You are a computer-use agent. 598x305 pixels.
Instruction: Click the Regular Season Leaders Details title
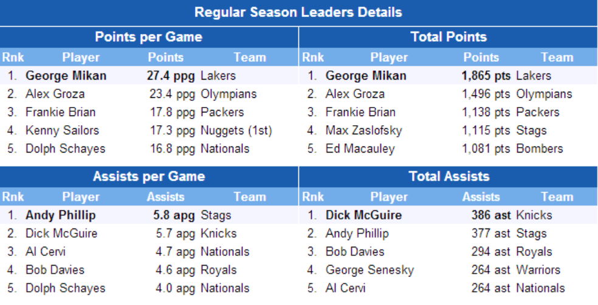(x=298, y=12)
